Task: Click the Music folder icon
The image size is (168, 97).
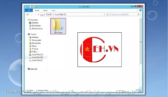Action: (x=30, y=46)
